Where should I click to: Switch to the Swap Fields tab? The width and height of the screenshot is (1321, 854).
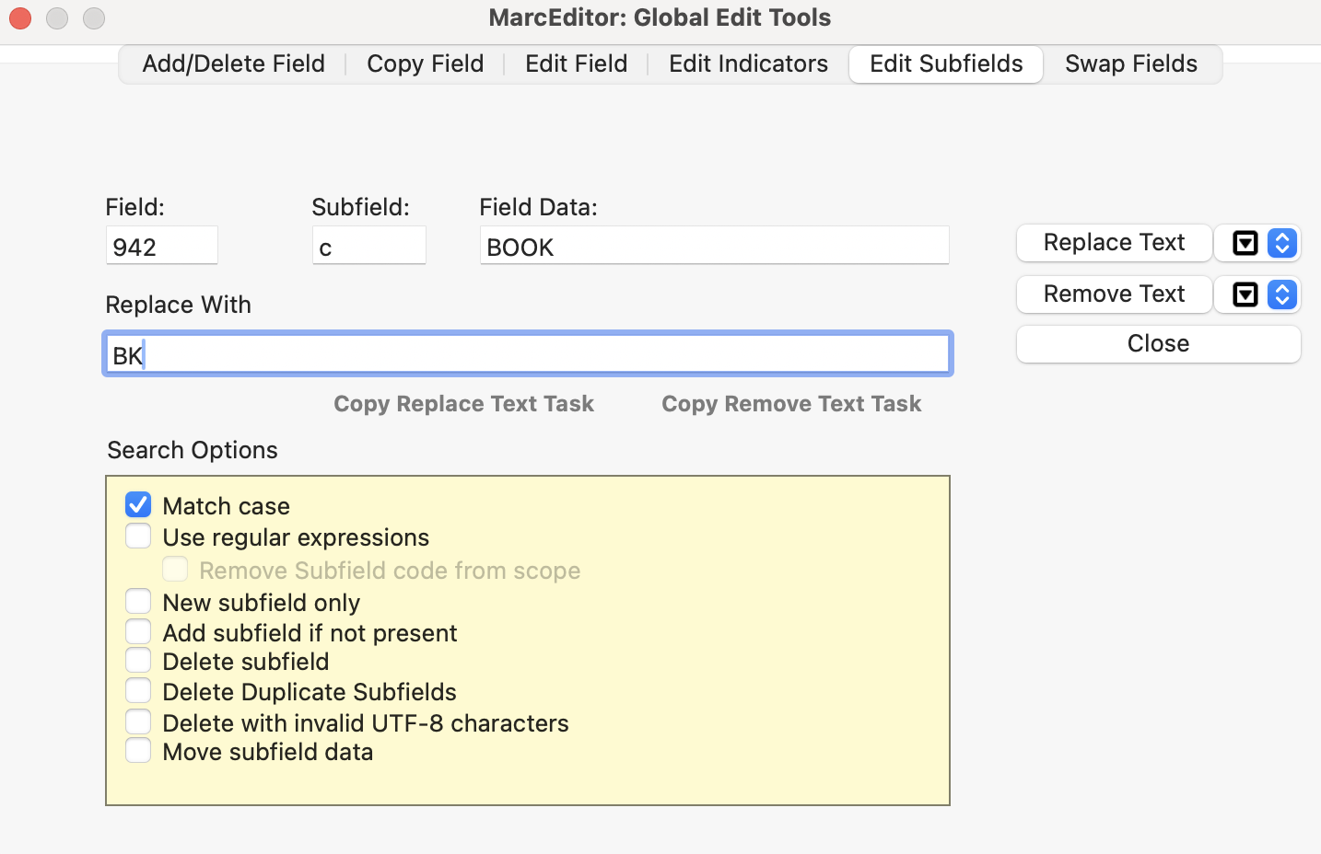(1131, 63)
